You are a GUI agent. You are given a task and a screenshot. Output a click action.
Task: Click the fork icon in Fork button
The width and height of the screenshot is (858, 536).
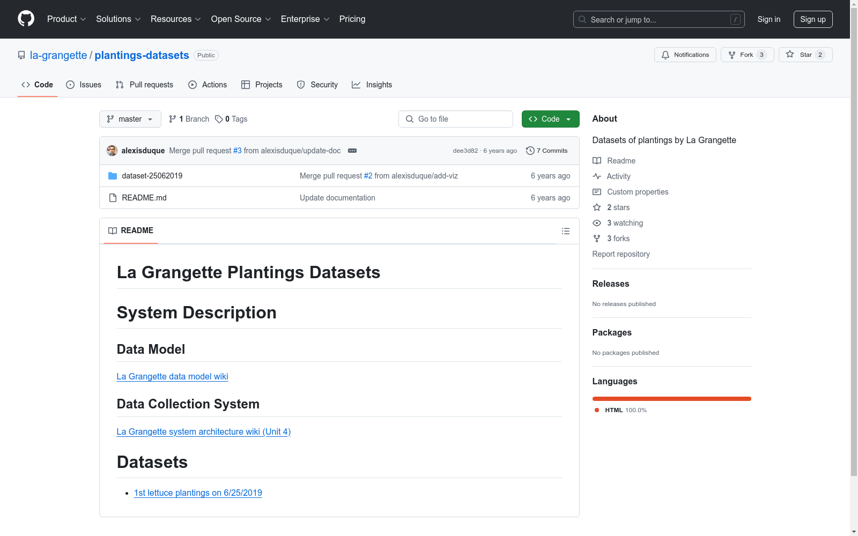(x=732, y=55)
